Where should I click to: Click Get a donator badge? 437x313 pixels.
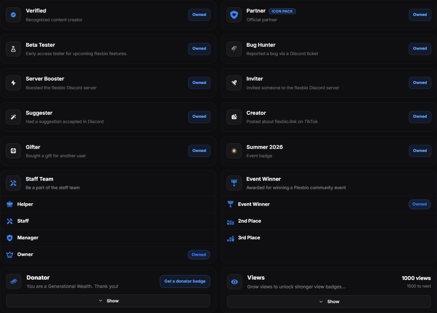185,281
